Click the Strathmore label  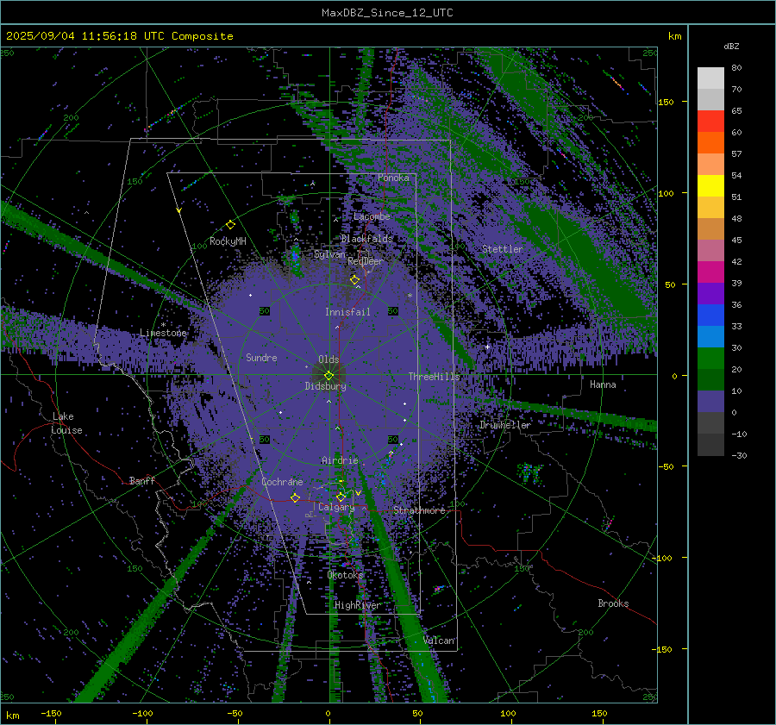point(419,510)
